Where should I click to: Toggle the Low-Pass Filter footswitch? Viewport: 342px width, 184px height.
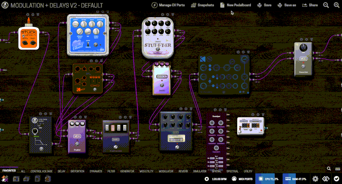point(41,149)
